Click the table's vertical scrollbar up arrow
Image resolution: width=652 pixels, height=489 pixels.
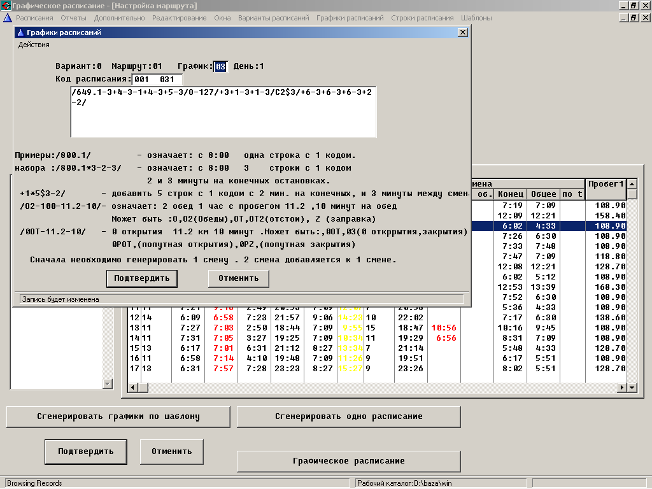click(632, 184)
